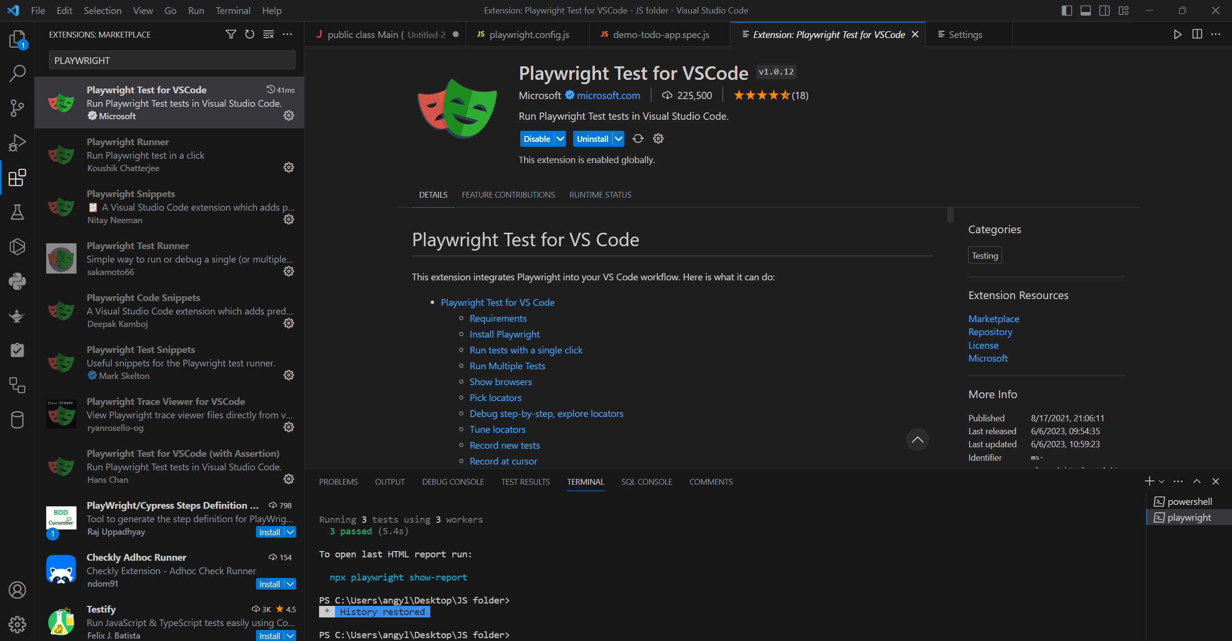Install the Testify extension
This screenshot has height=641, width=1232.
point(269,635)
